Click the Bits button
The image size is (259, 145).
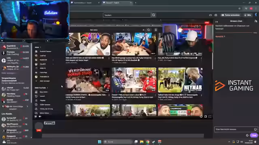248,15
